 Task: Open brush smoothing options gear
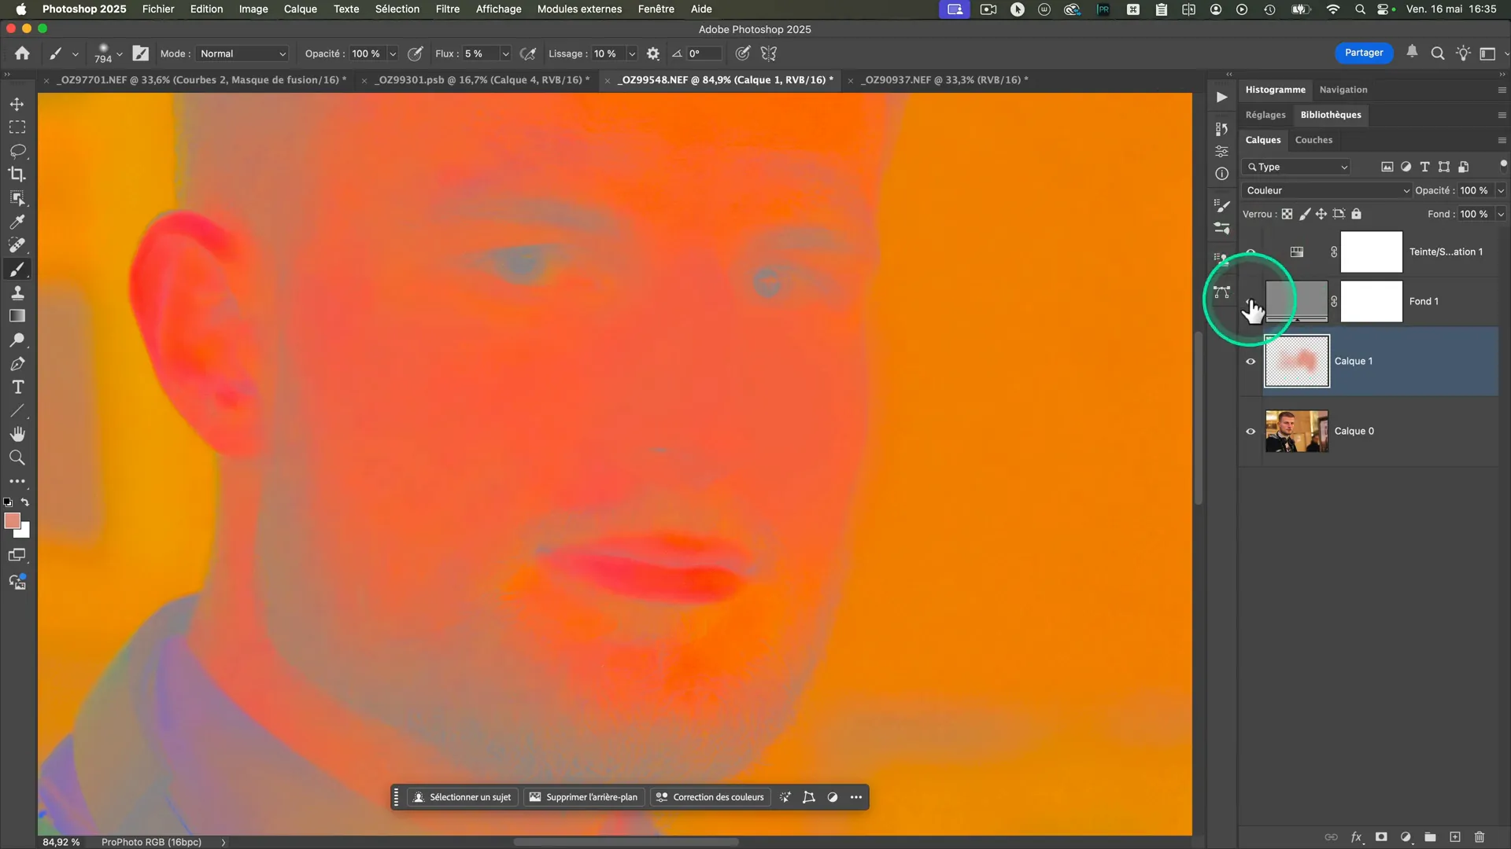652,53
